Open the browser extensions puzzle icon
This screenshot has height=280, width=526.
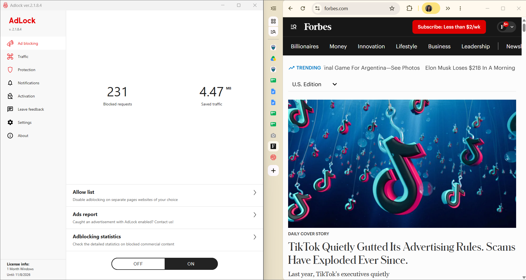pyautogui.click(x=409, y=8)
